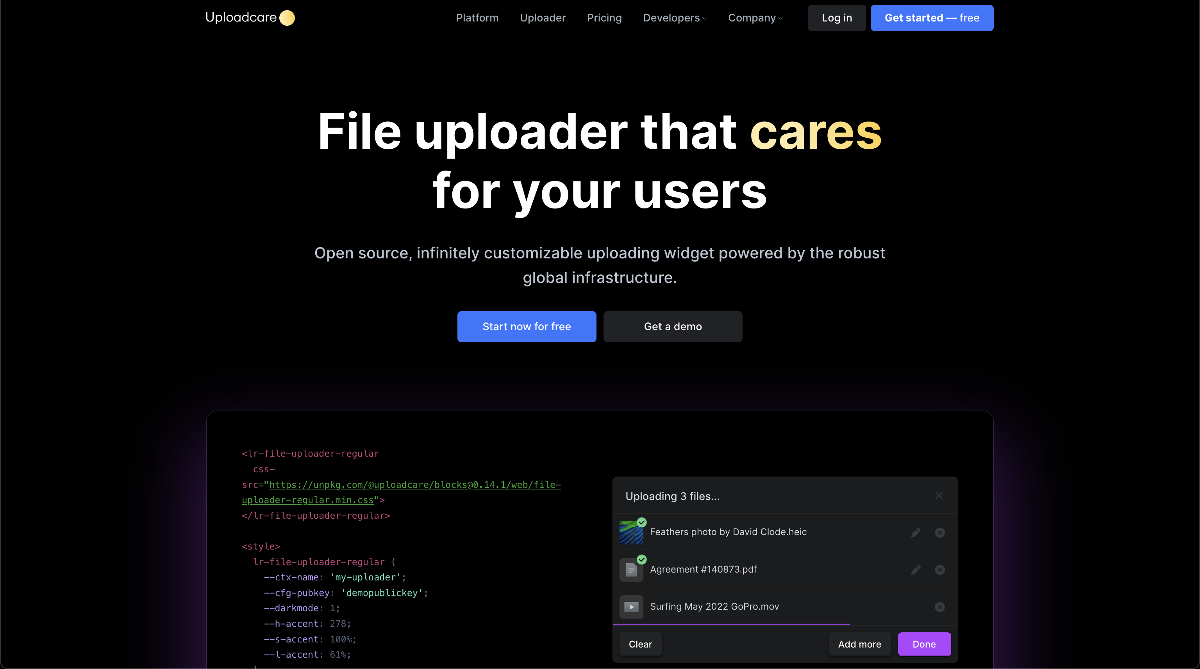Remove Surfing May 2022 GoPro.mov from upload list
The image size is (1200, 669).
[939, 607]
